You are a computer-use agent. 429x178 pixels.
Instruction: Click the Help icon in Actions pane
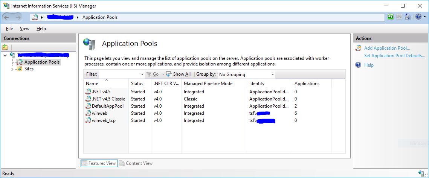pyautogui.click(x=358, y=65)
